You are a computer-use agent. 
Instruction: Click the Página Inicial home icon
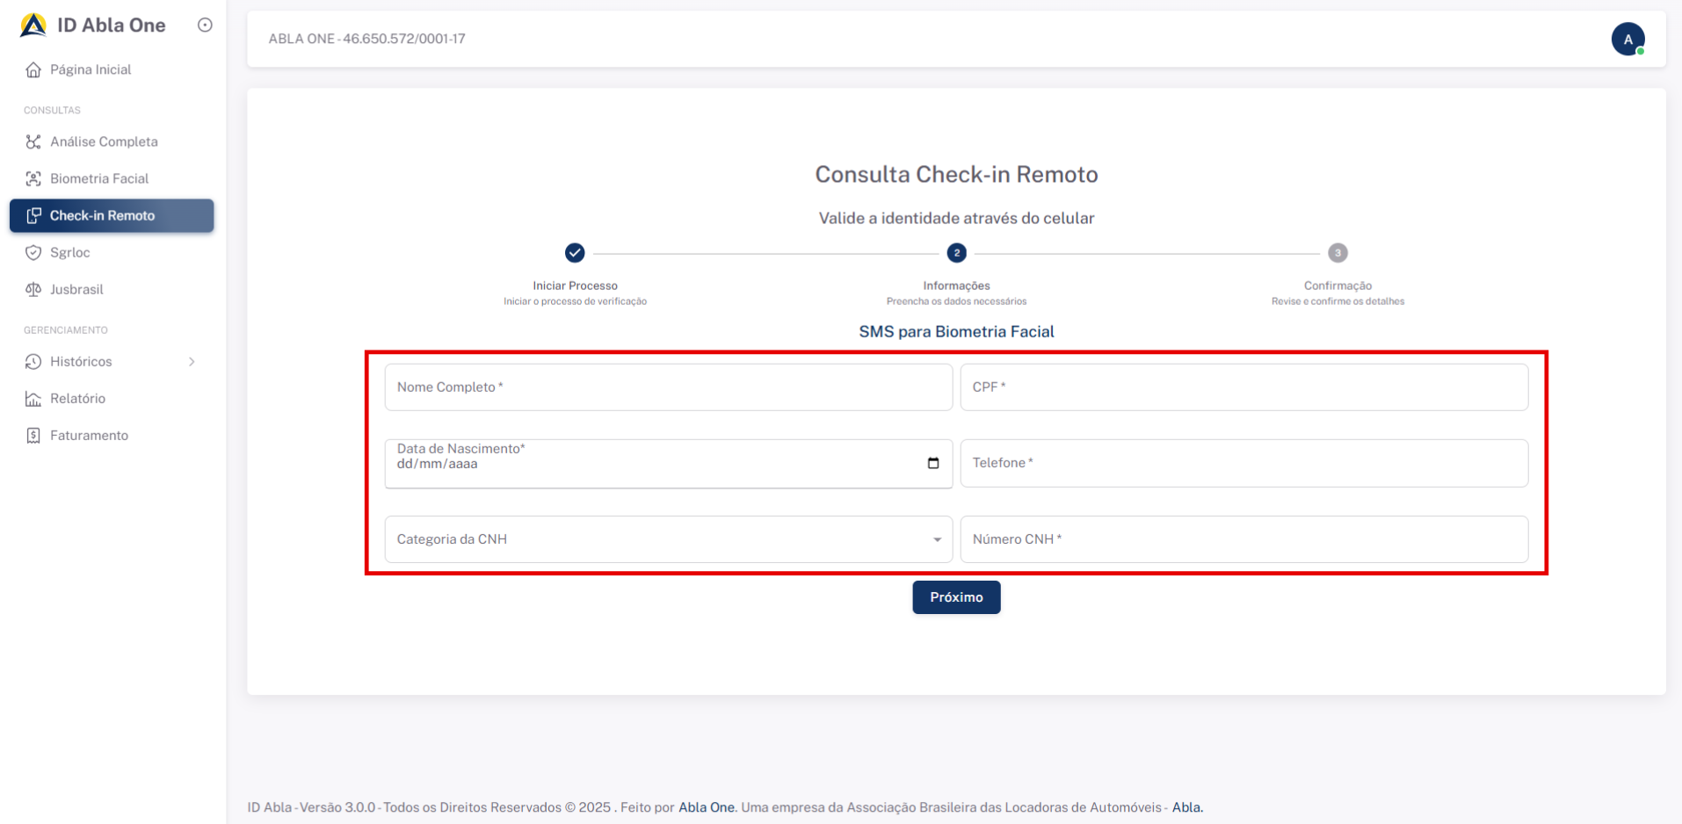coord(33,69)
